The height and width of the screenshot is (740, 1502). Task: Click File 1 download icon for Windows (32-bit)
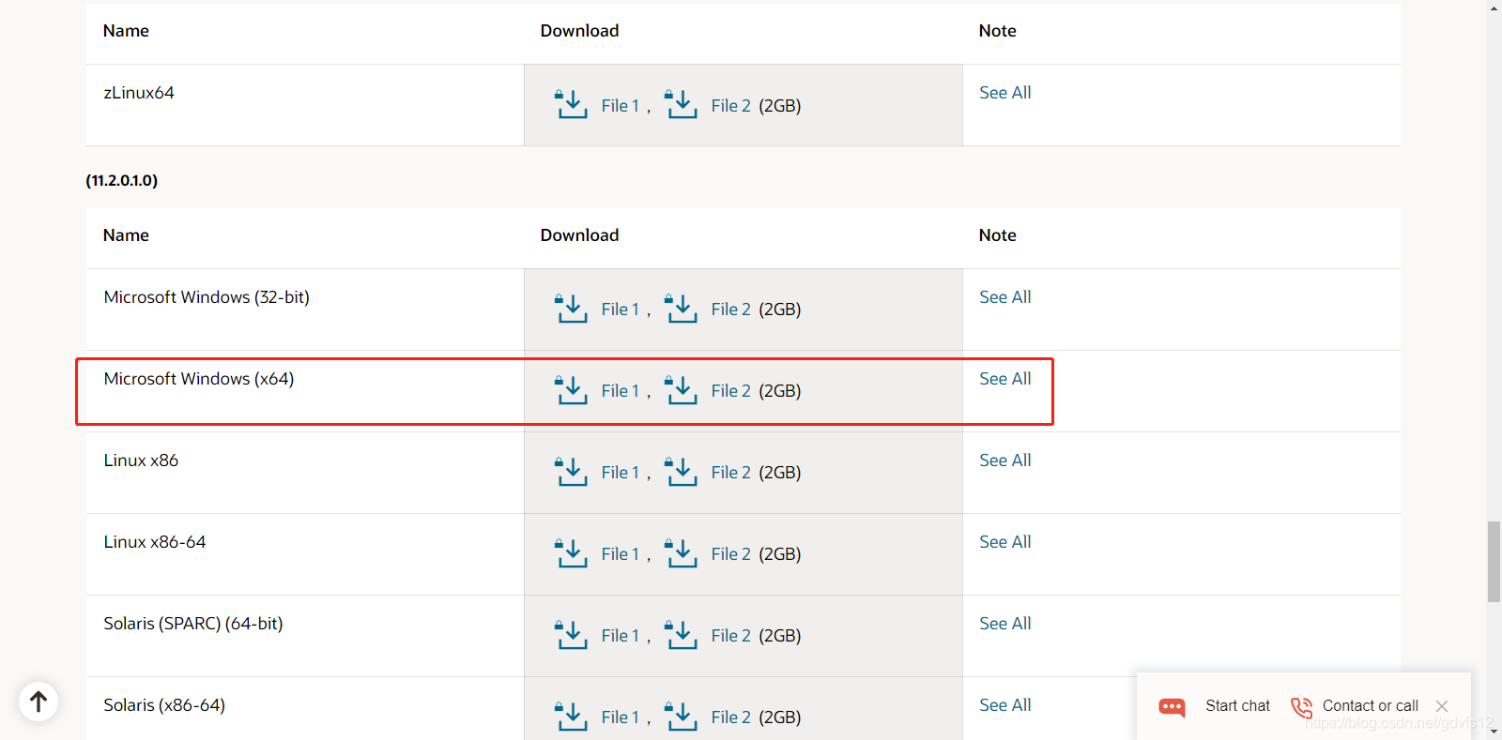point(571,308)
